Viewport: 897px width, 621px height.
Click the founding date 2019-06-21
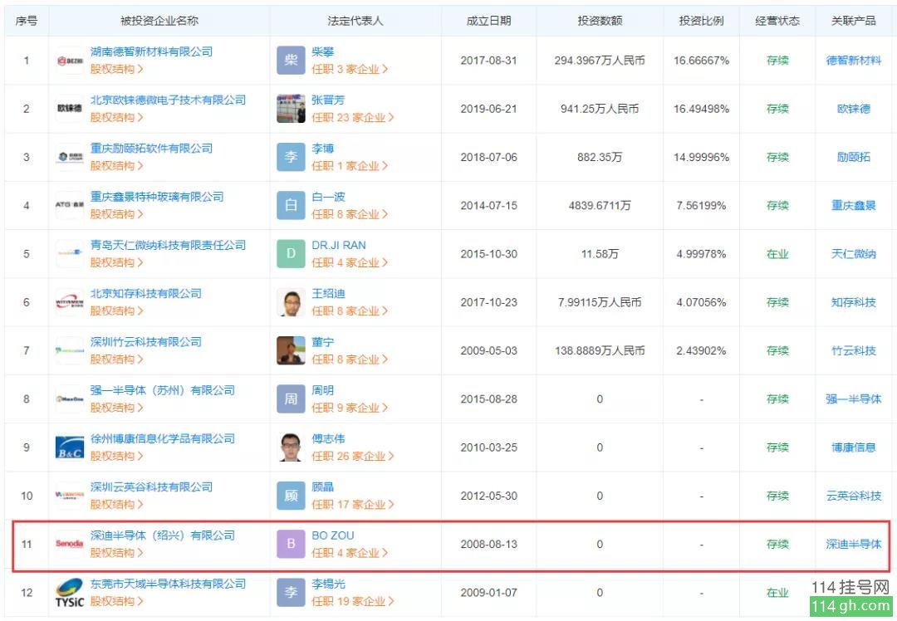point(488,109)
